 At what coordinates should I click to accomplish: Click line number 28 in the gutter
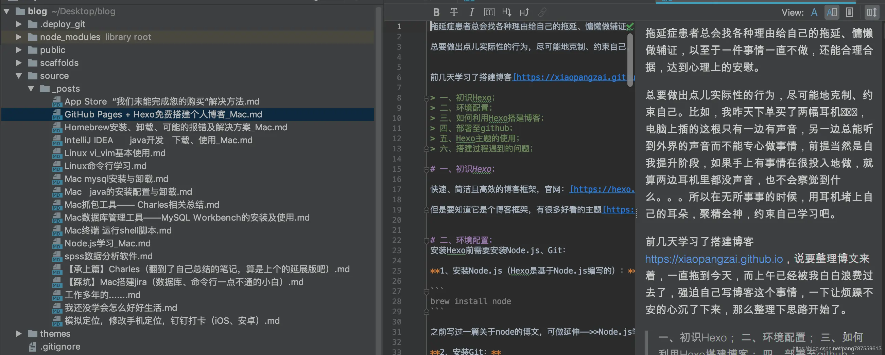(x=397, y=301)
